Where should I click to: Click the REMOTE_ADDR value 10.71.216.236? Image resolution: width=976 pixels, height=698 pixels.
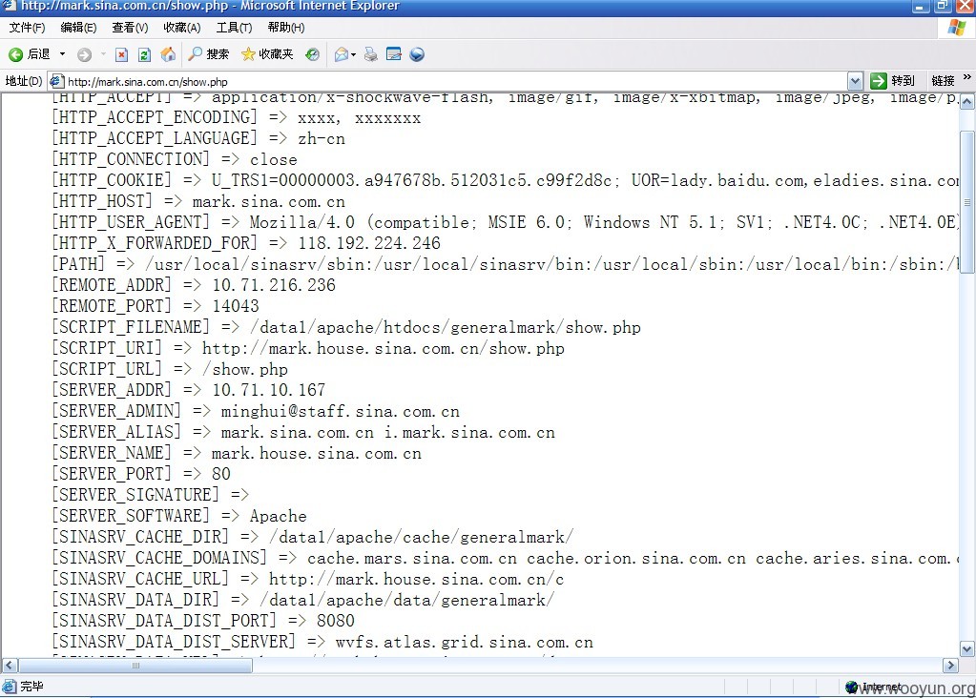274,285
